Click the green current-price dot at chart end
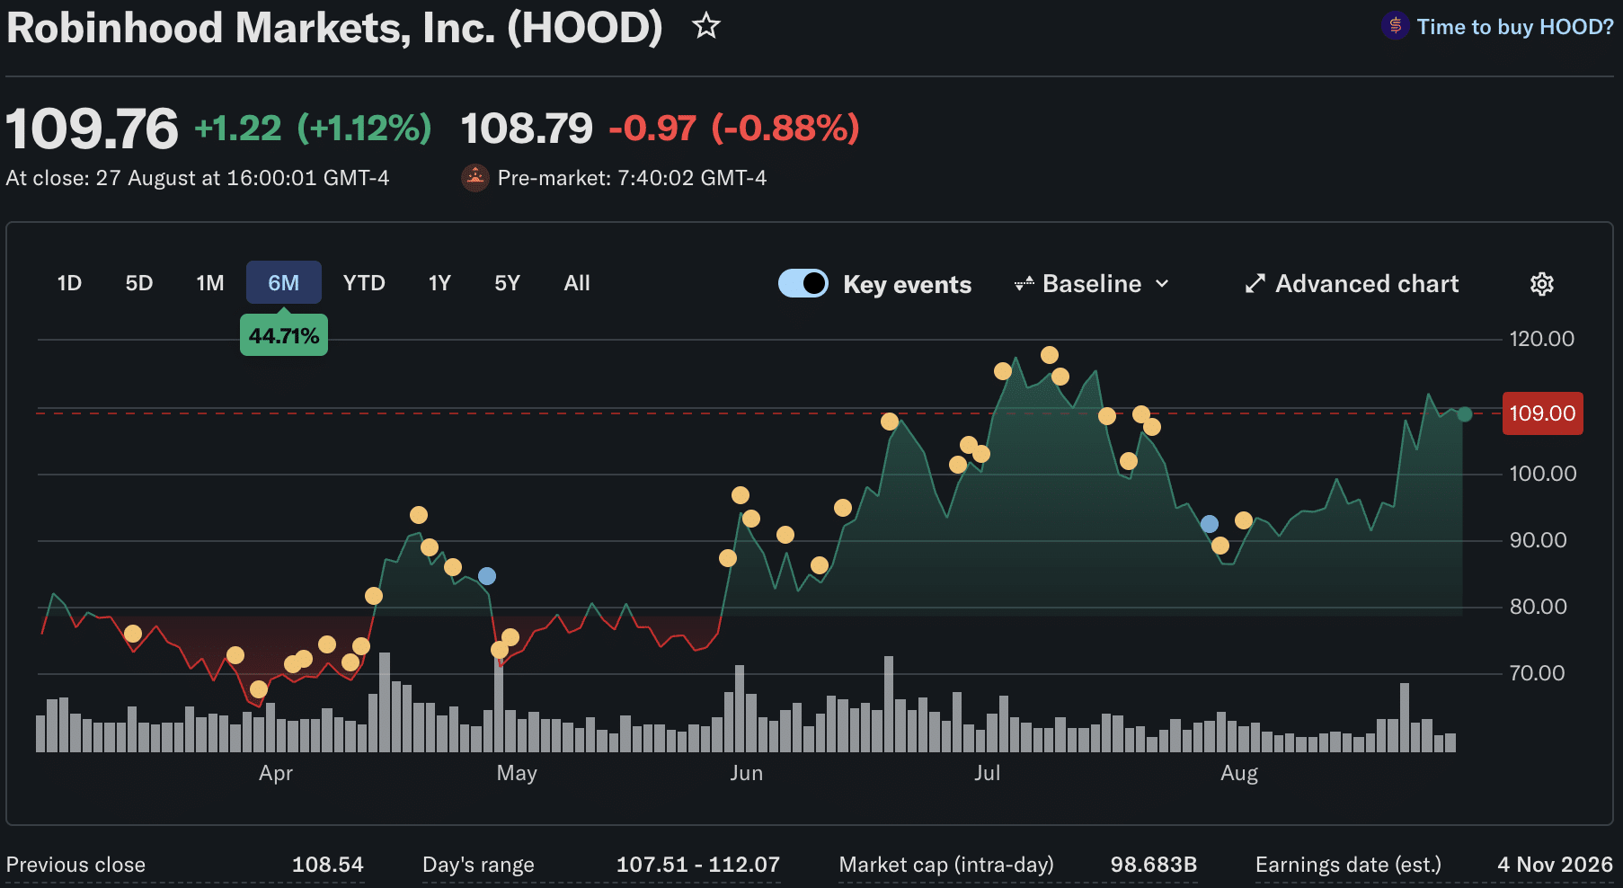Image resolution: width=1623 pixels, height=888 pixels. point(1465,414)
